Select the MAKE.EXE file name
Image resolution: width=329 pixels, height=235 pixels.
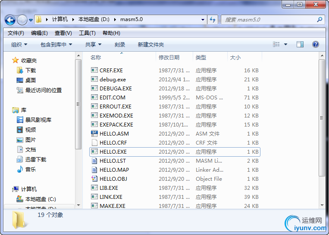click(x=113, y=206)
